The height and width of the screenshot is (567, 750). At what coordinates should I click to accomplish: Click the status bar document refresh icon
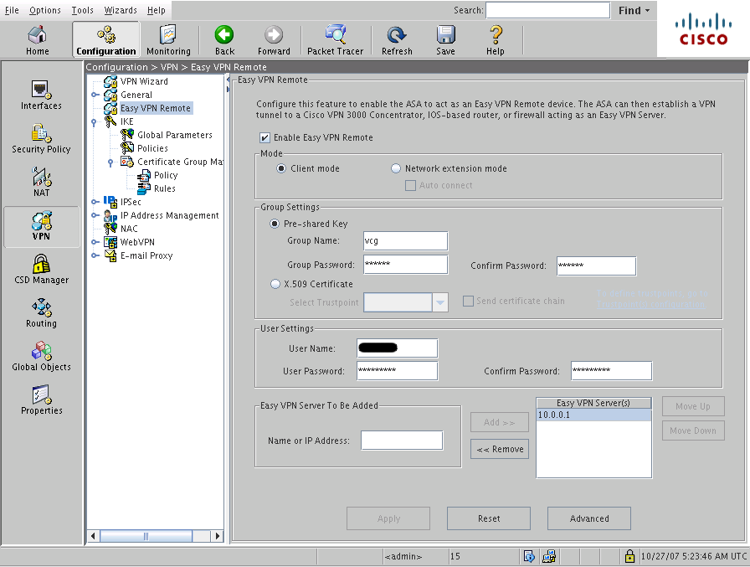click(x=529, y=556)
